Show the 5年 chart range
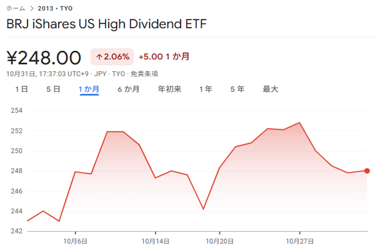Screen dimensions: 377x251 [237, 89]
